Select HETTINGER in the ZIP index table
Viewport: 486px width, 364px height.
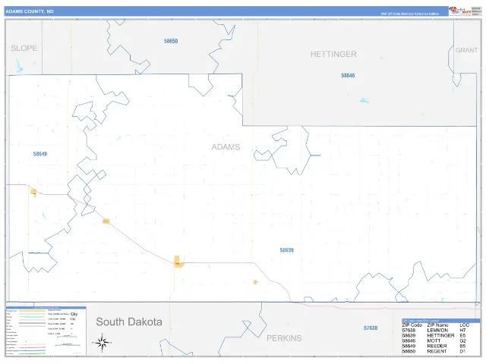pyautogui.click(x=440, y=336)
